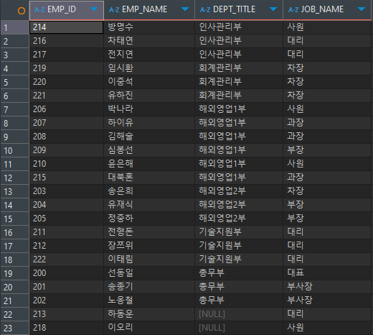This screenshot has height=335, width=373.
Task: Click the A-Z type icon of EMP_NAME column
Action: pyautogui.click(x=114, y=10)
